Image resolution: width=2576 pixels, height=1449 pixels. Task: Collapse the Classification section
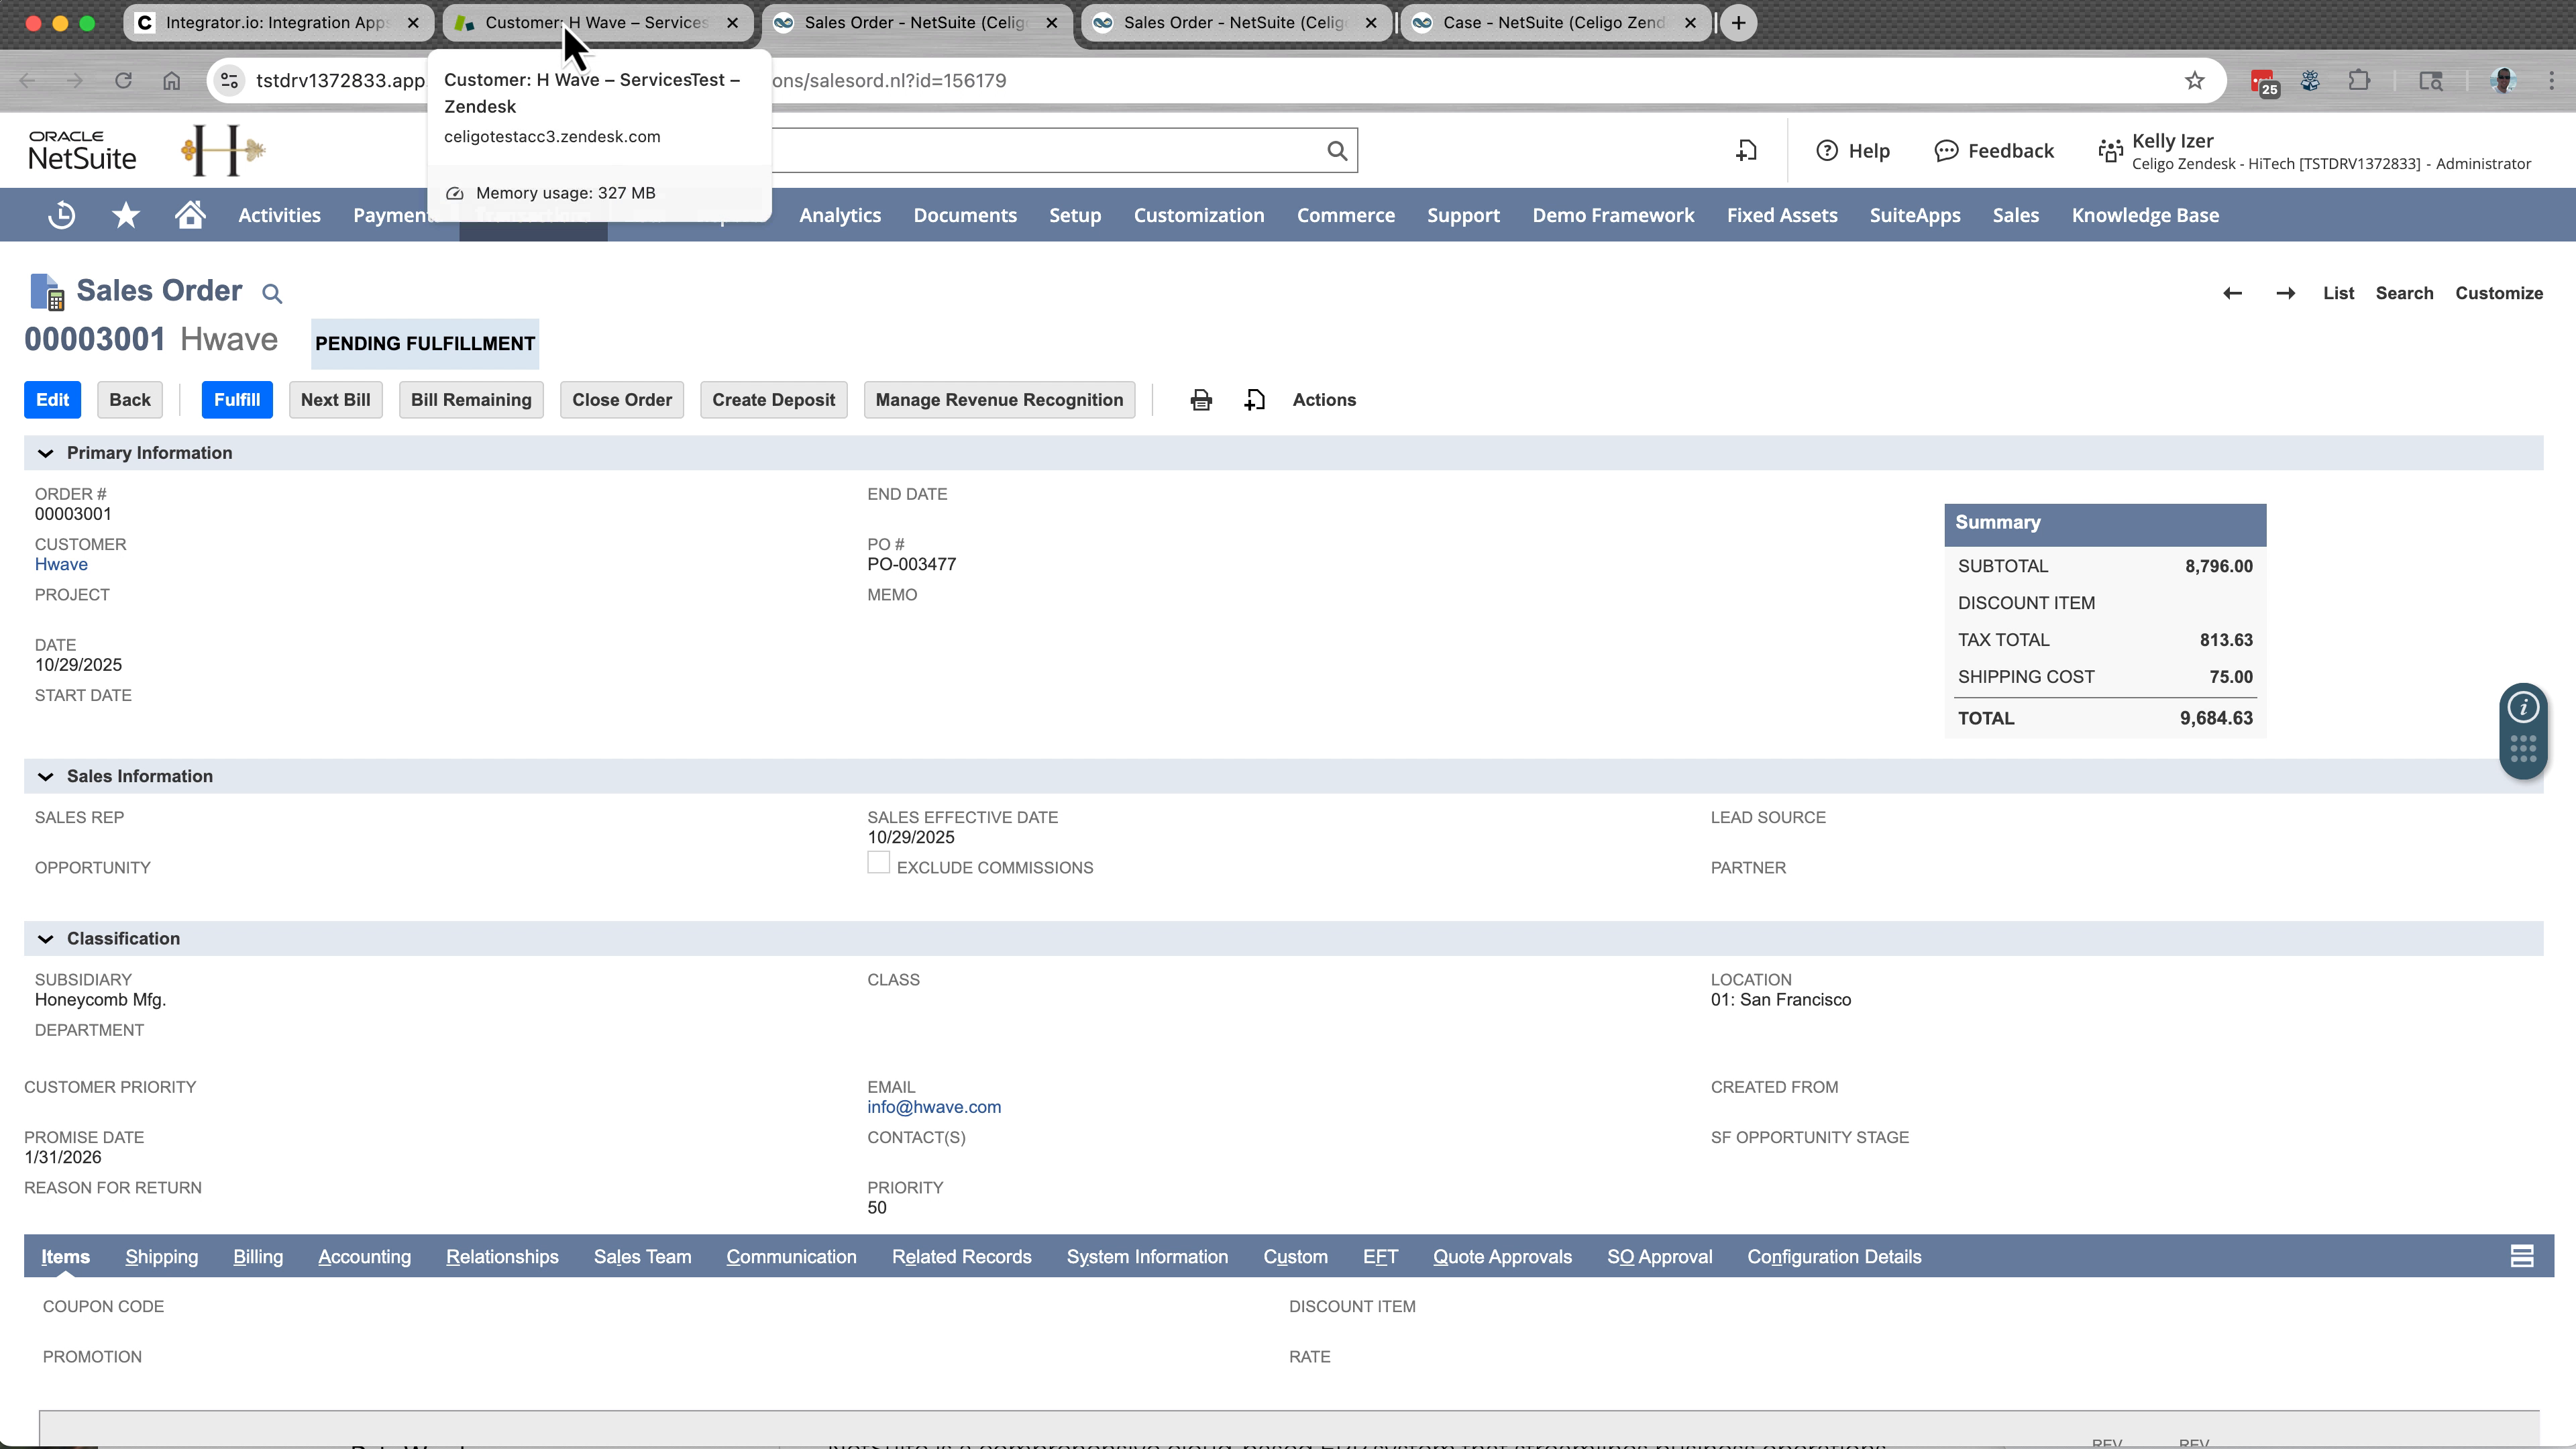coord(45,938)
